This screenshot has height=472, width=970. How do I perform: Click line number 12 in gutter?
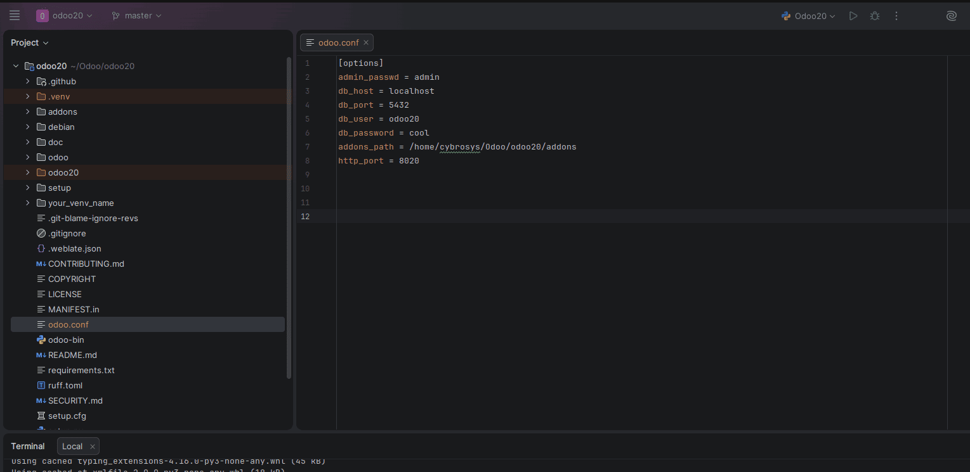pyautogui.click(x=306, y=217)
